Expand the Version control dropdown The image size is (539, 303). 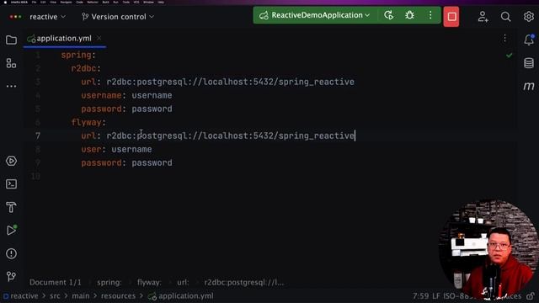tap(118, 17)
